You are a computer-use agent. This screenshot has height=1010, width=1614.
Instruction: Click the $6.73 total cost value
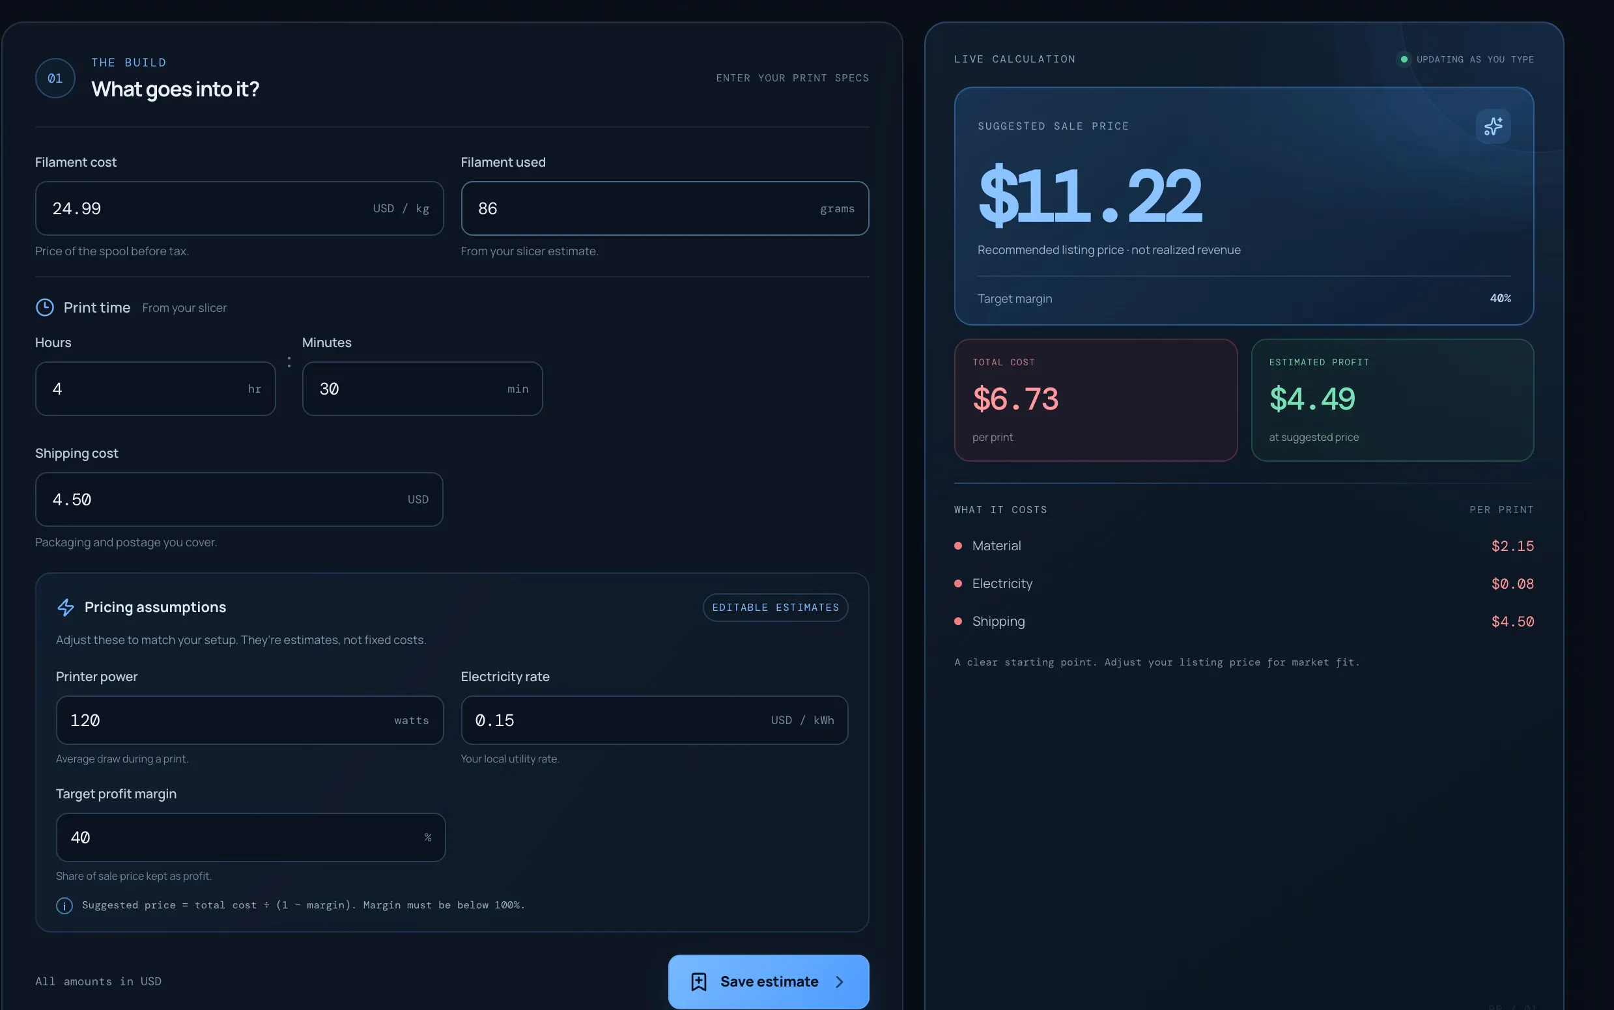1015,399
